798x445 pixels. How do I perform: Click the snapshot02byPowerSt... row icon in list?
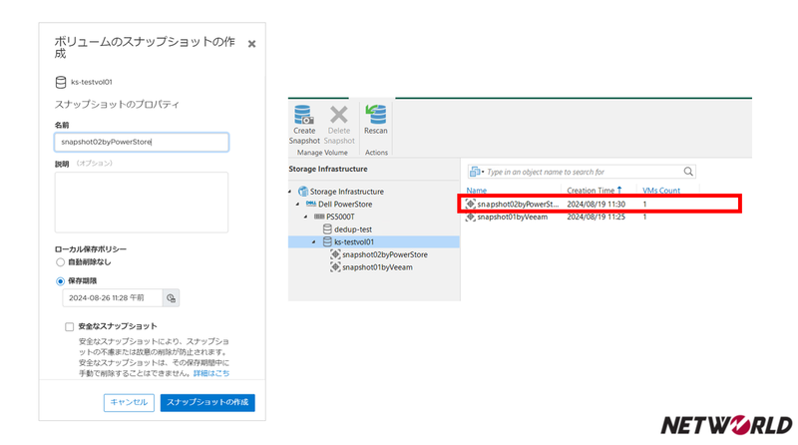[471, 205]
